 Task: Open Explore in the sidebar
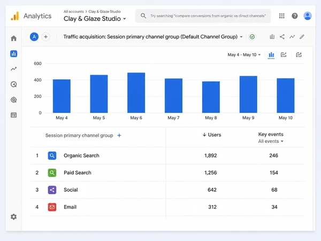[x=14, y=84]
